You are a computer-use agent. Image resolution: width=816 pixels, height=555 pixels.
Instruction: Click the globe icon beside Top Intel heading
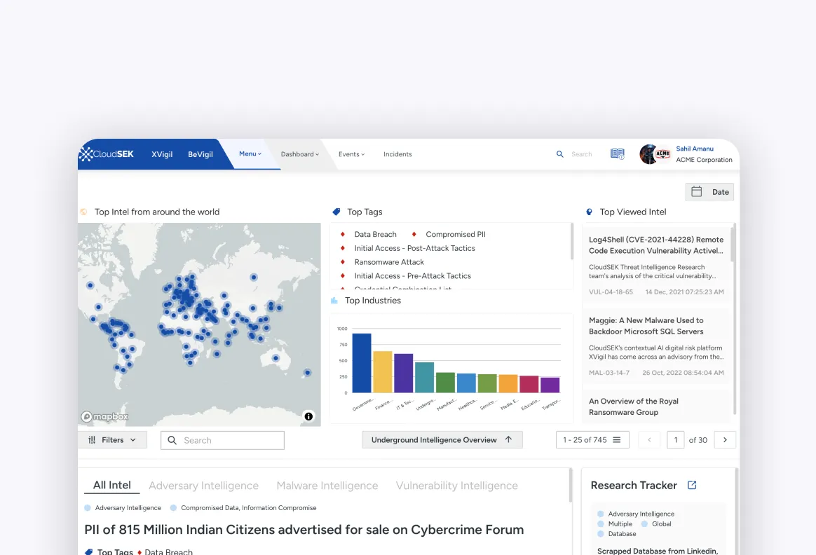(84, 212)
